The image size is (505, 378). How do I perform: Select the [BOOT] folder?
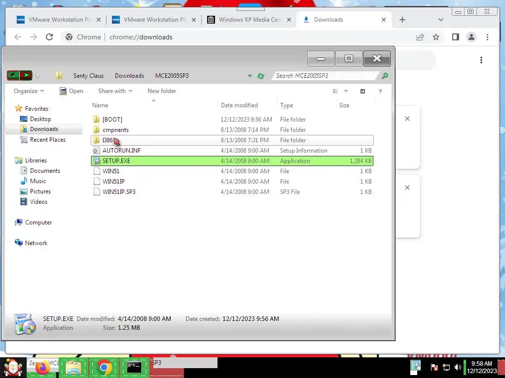pyautogui.click(x=232, y=120)
